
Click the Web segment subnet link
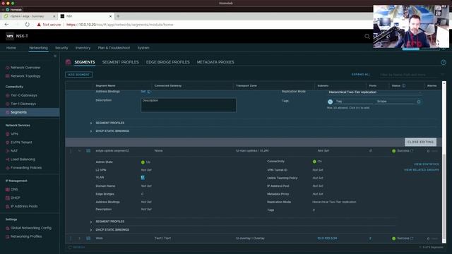[x=327, y=238]
